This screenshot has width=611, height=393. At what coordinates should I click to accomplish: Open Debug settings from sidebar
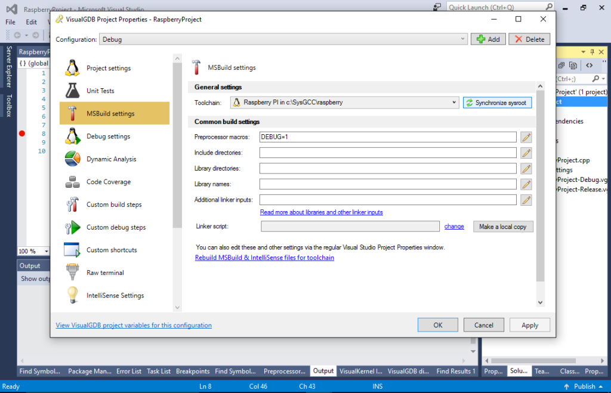coord(108,137)
